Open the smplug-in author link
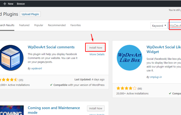Image resolution: width=181 pixels, height=115 pixels. [x=156, y=77]
